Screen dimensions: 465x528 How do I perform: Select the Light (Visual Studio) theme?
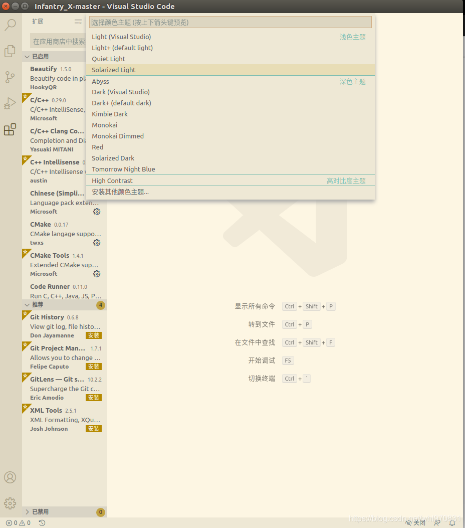pos(230,37)
